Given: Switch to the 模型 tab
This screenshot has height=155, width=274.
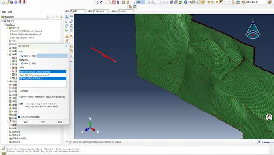Looking at the screenshot, I should [x=4, y=12].
